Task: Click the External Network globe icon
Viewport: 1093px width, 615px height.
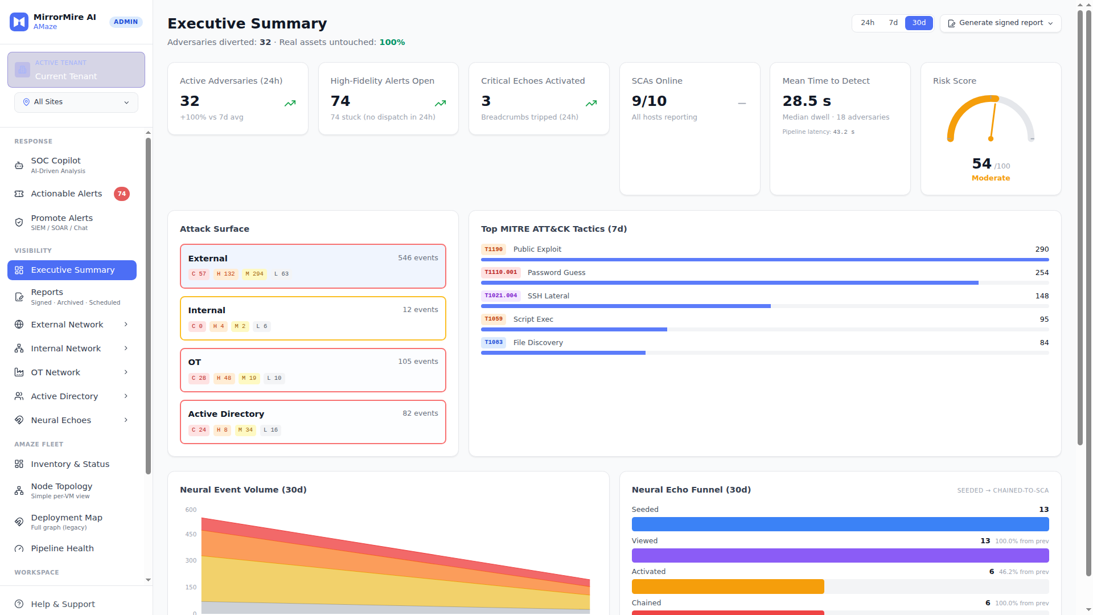Action: pyautogui.click(x=19, y=325)
